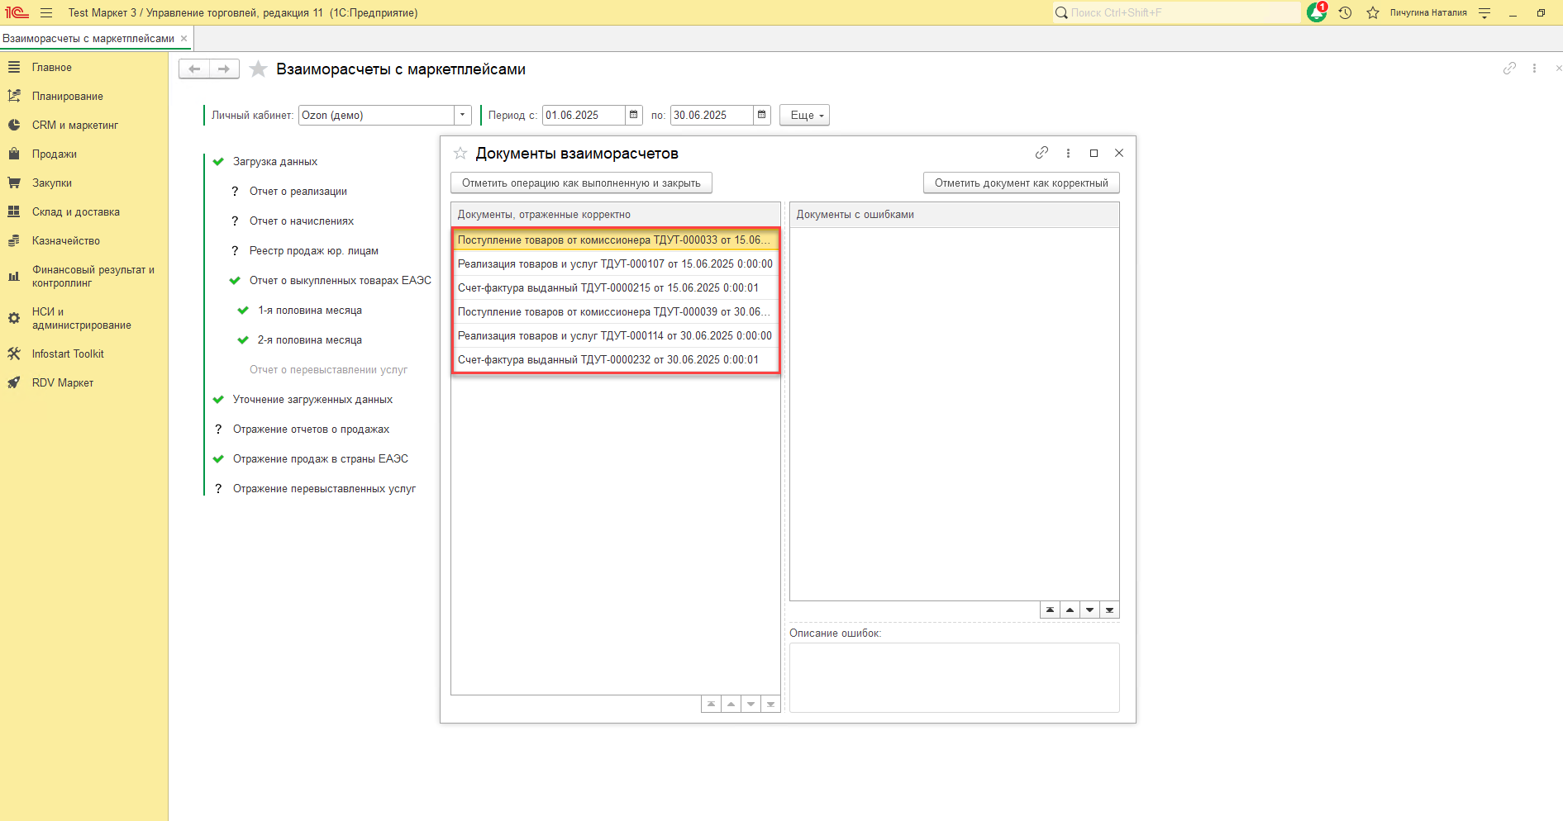Open the notifications bell icon
Viewport: 1563px width, 821px height.
pyautogui.click(x=1316, y=13)
